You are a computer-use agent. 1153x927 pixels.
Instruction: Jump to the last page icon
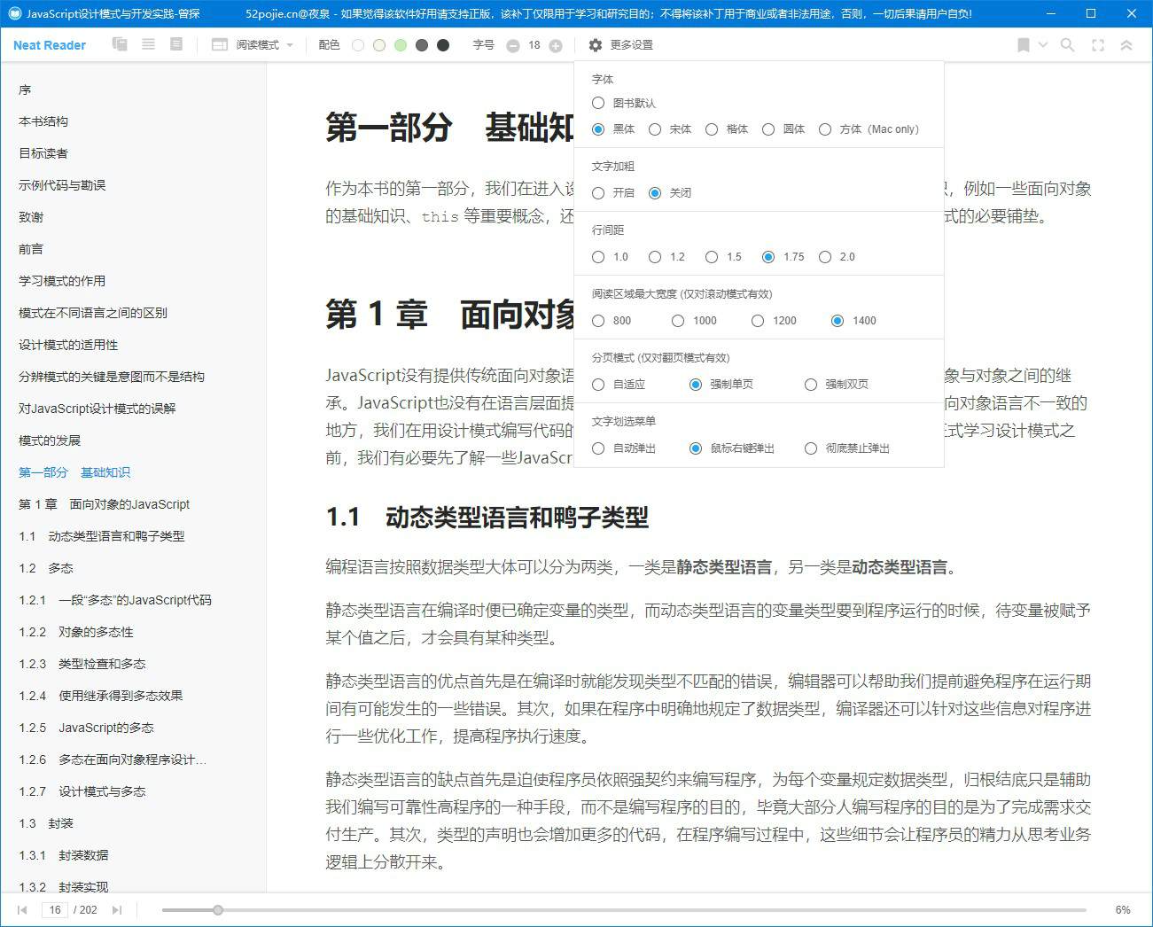point(116,910)
